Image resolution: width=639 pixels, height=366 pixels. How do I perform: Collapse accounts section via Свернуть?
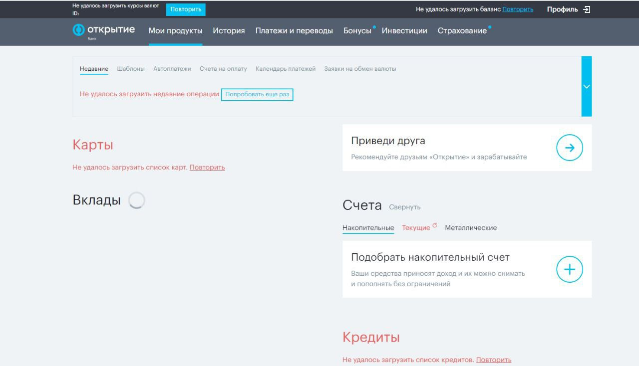point(405,207)
